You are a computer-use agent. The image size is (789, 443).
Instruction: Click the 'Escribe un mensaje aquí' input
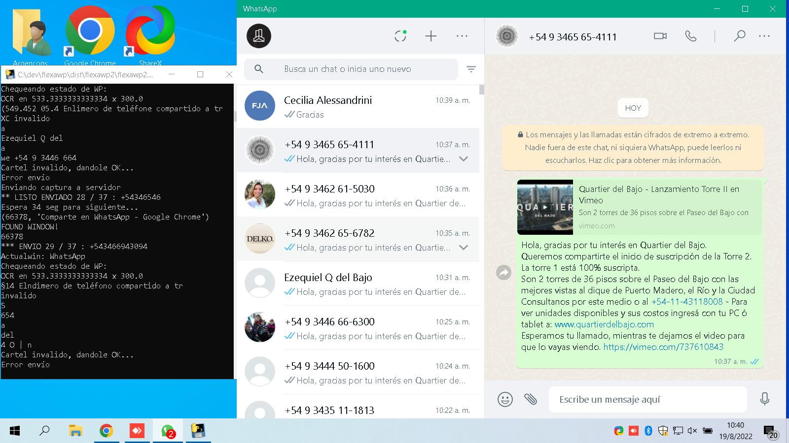(647, 399)
